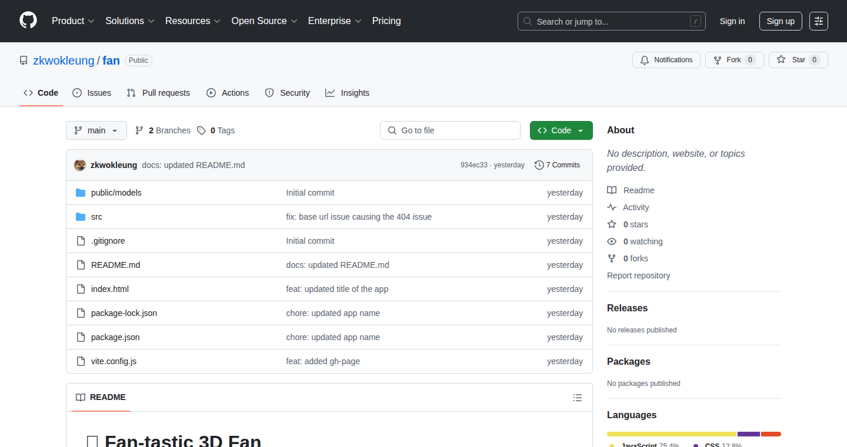Screen dimensions: 847x447
Task: Open the GitHub homepage logo
Action: coord(28,21)
